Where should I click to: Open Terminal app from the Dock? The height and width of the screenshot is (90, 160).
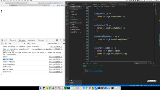tap(99, 88)
